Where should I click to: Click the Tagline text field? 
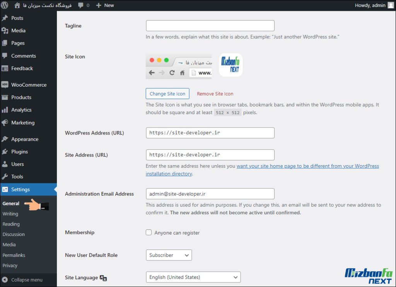(x=210, y=26)
